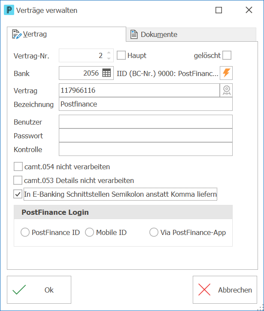Click the Vertrag field with 117966116

pos(140,90)
